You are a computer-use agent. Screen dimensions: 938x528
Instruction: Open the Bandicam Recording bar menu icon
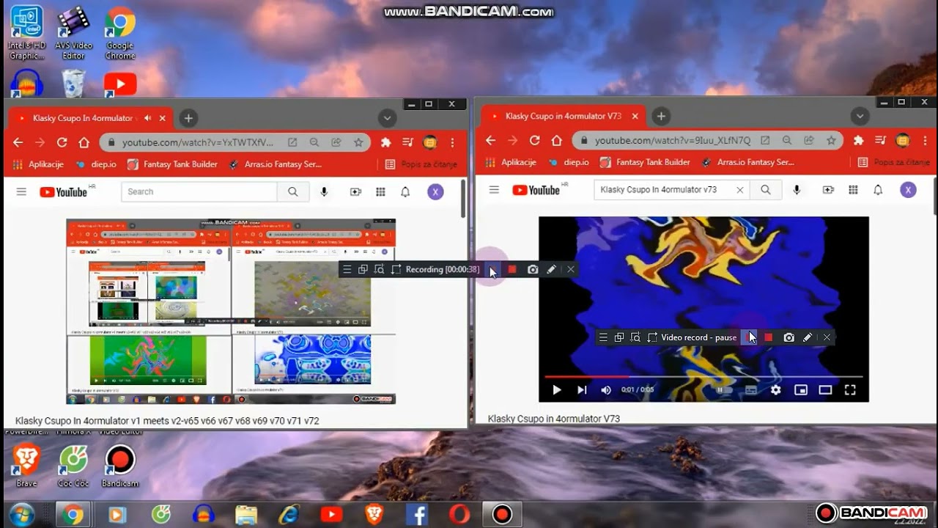click(347, 269)
